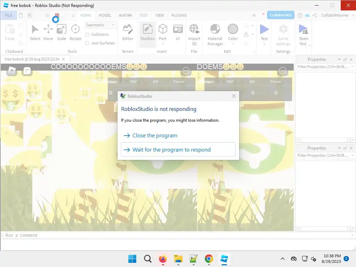This screenshot has height=267, width=356.
Task: Switch to the HOME ribbon tab
Action: coord(86,15)
